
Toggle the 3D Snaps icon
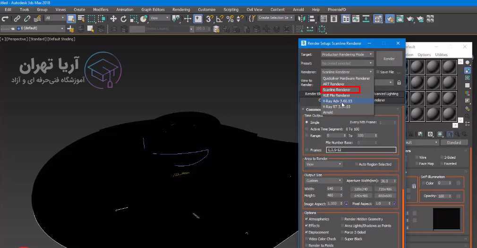pos(209,19)
